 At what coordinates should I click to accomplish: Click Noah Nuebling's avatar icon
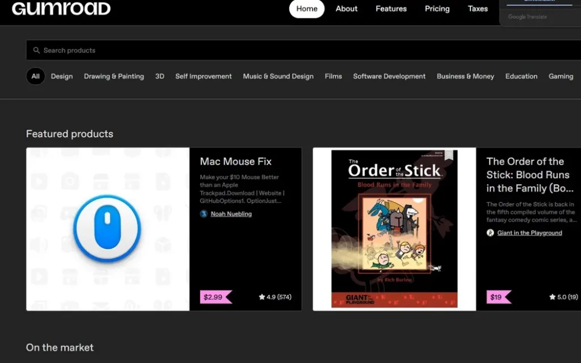point(204,214)
